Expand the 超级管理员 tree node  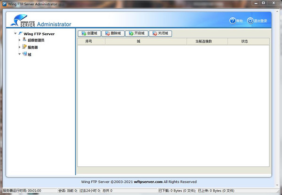[19, 40]
